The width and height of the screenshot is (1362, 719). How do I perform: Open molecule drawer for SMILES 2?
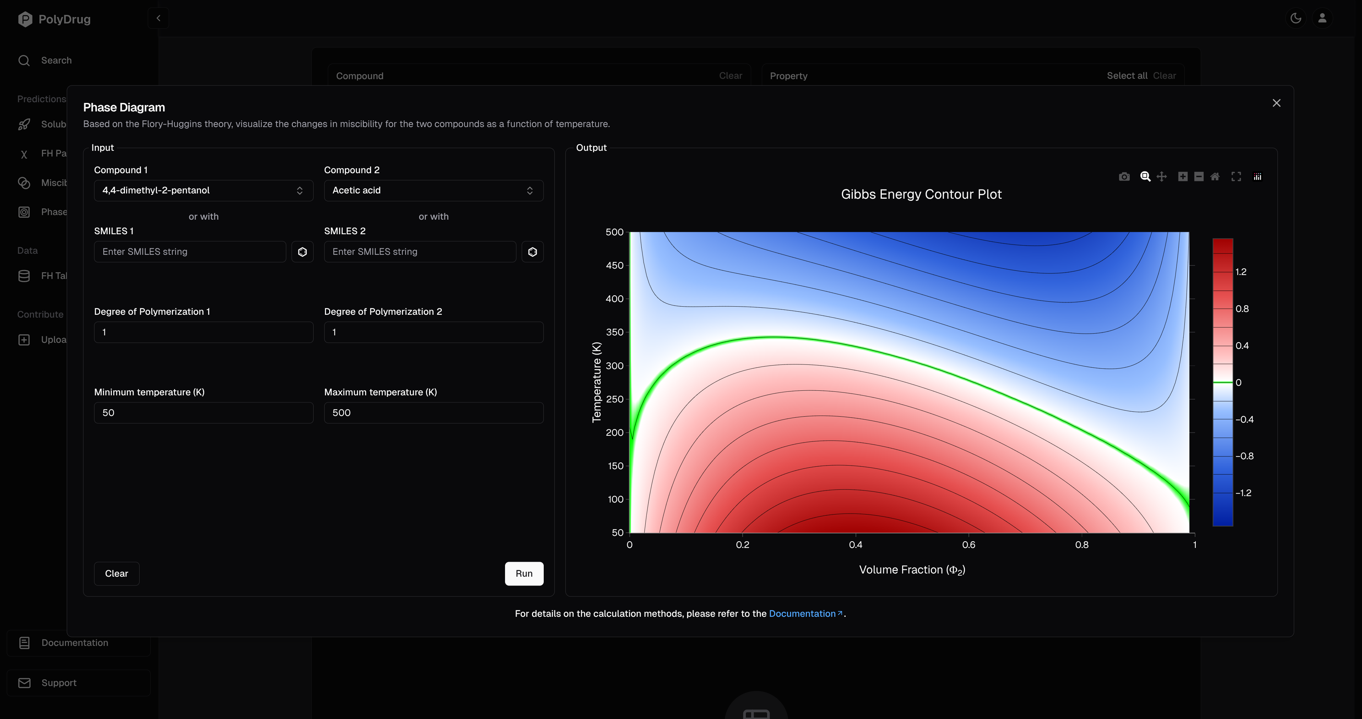coord(532,252)
